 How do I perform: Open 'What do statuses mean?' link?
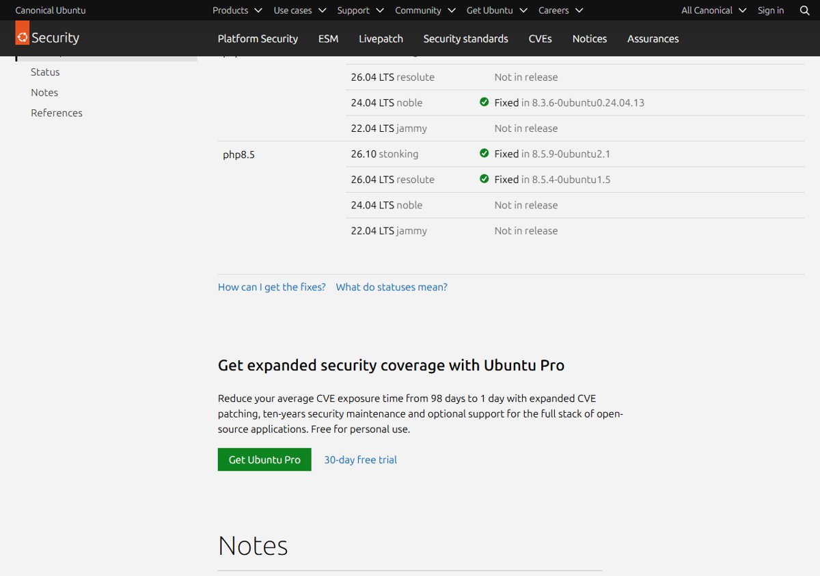tap(392, 287)
